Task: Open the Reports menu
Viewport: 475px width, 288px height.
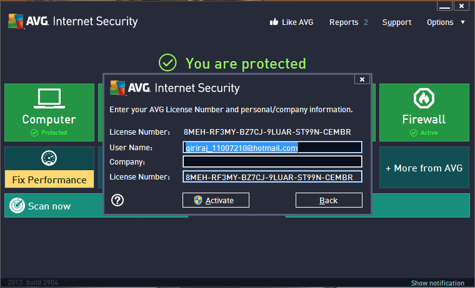Action: (344, 22)
